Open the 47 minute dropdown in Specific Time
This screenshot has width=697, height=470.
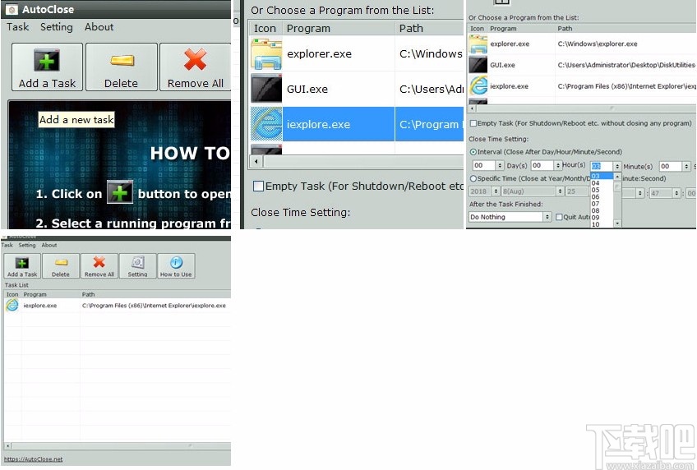(676, 193)
